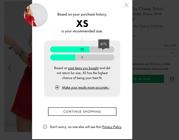Save item with heart icon

(x=172, y=79)
